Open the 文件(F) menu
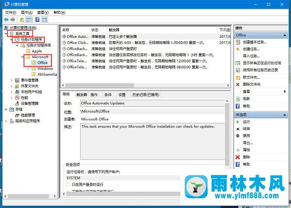Viewport: 291px width, 208px height. point(11,13)
